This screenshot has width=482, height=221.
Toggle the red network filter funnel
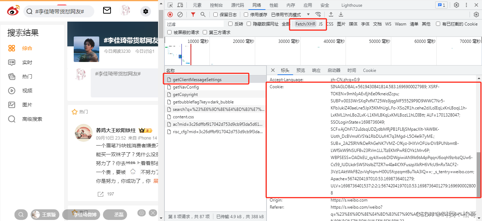(193, 15)
